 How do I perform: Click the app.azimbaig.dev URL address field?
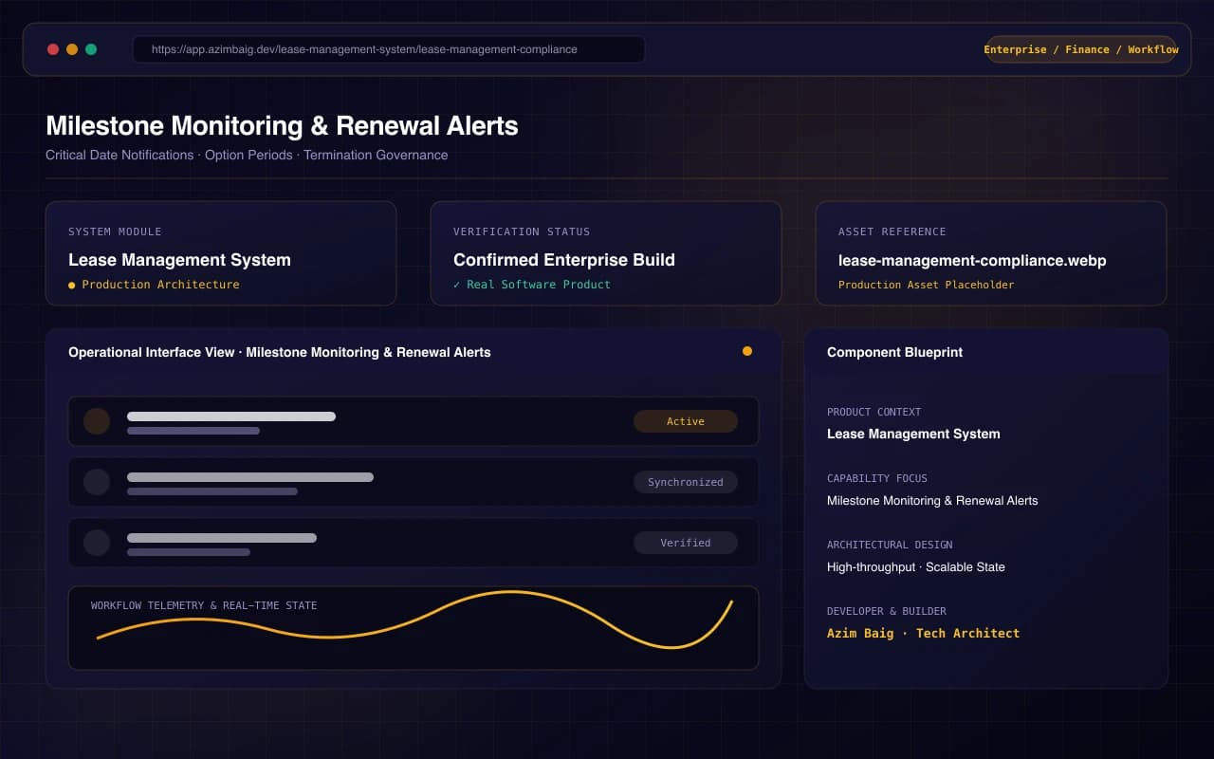[389, 49]
